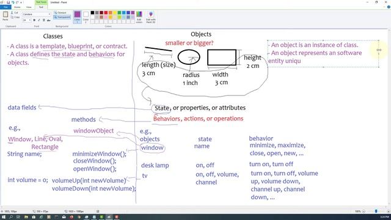Click the zoom in plus button
The width and height of the screenshot is (391, 220).
[389, 211]
